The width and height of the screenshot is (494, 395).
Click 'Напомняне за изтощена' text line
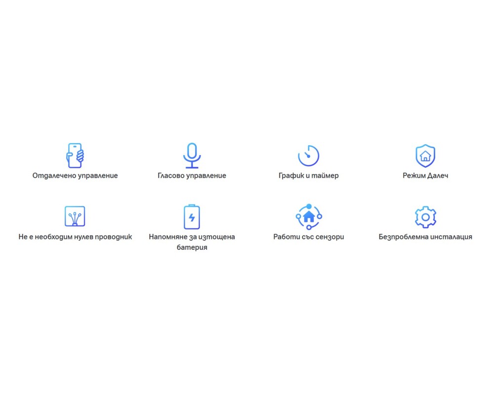[192, 237]
